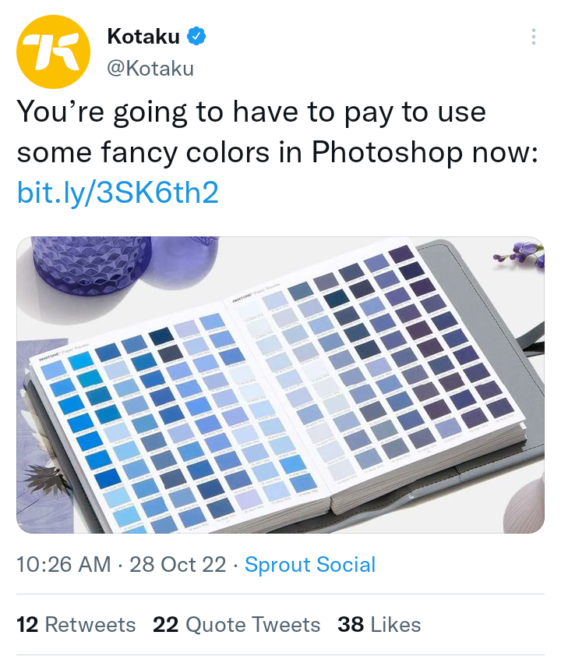561x660 pixels.
Task: Click the 28 Oct 22 date
Action: (x=178, y=565)
